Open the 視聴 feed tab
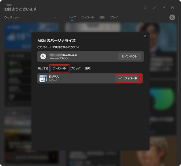Image resolution: width=181 pixels, height=166 pixels. [102, 17]
